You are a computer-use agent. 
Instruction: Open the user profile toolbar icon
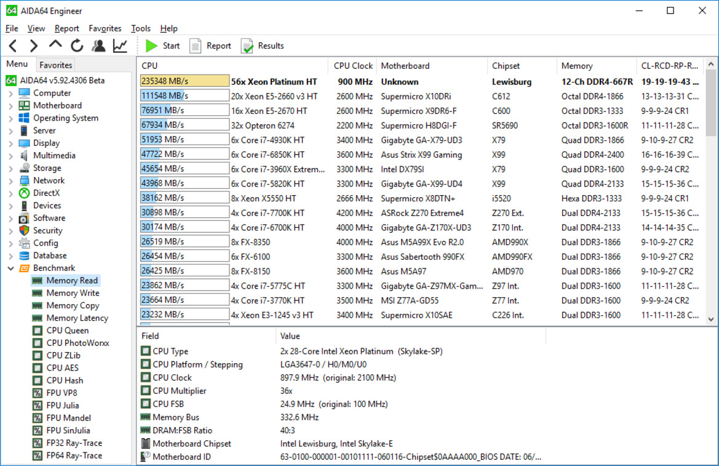point(98,46)
